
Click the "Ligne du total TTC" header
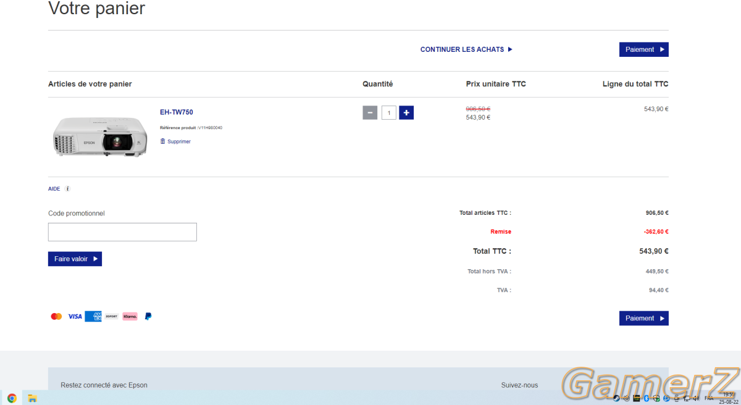(x=635, y=84)
